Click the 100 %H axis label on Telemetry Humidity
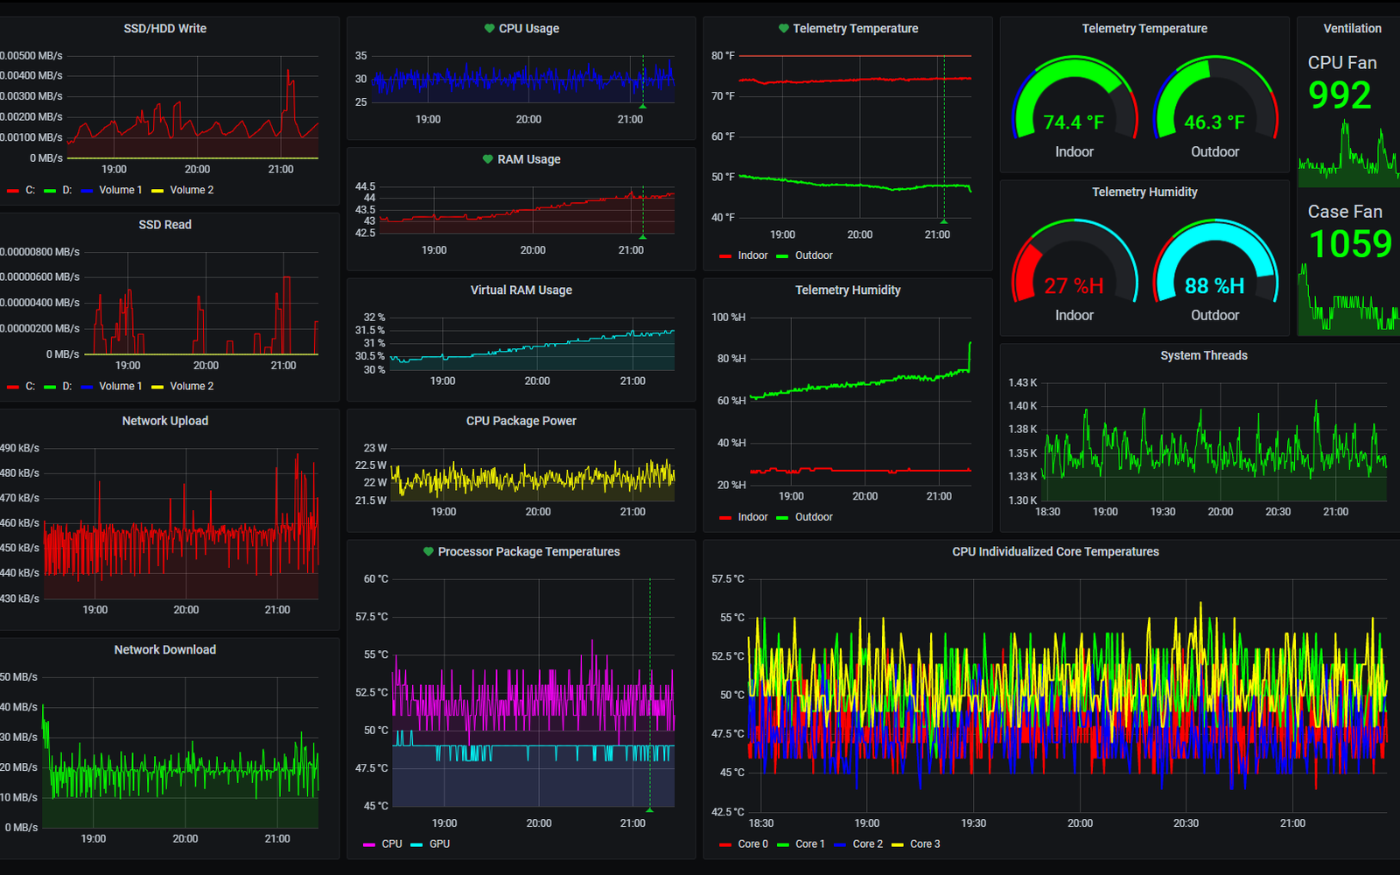Viewport: 1400px width, 875px height. click(729, 318)
